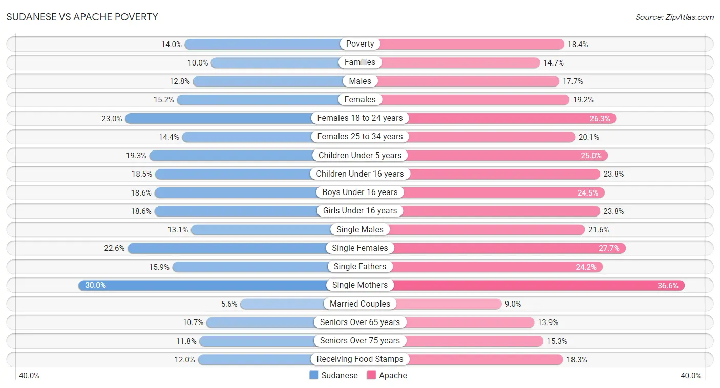
Task: Click the Apache Boys Under 16 years bar
Action: [482, 192]
